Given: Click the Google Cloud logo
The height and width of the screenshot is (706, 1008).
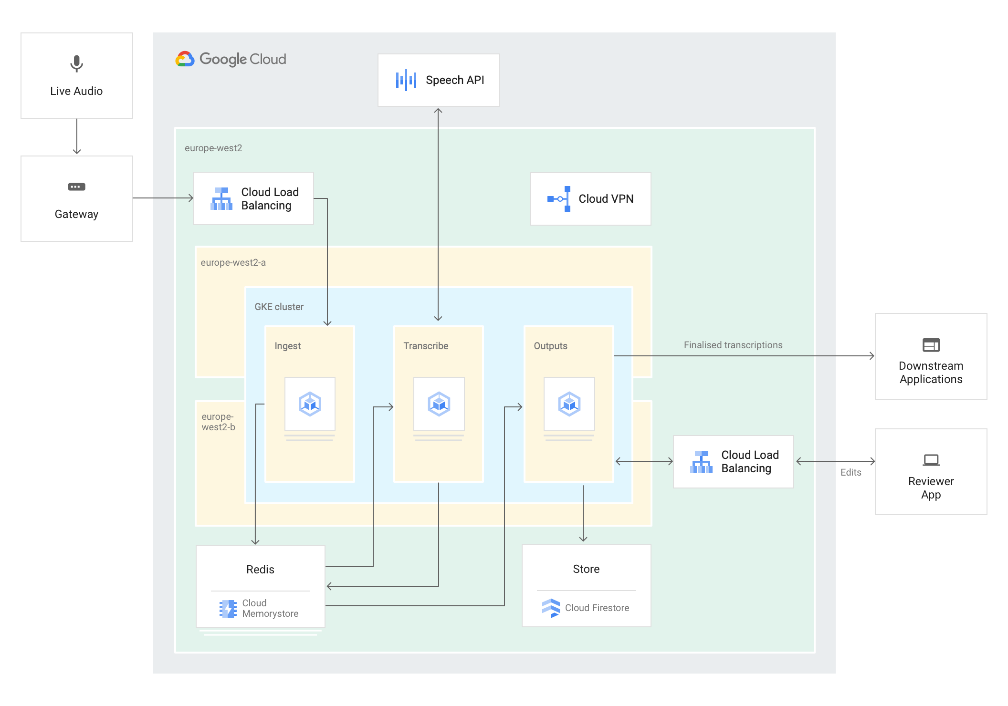Looking at the screenshot, I should coord(185,59).
